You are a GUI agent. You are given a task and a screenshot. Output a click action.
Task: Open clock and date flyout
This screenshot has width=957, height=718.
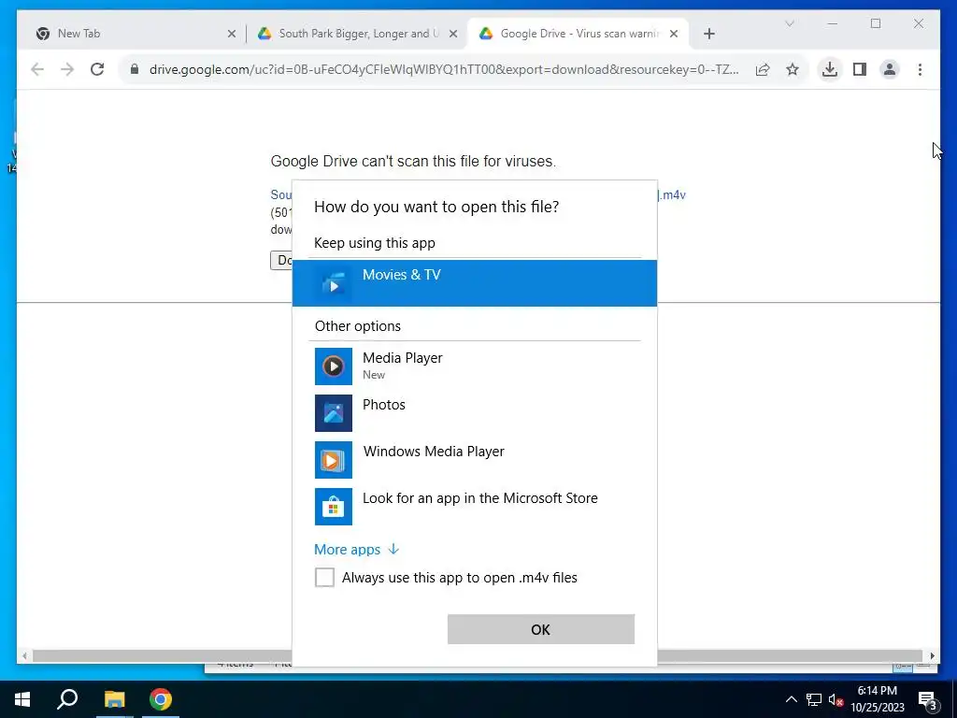click(x=878, y=699)
